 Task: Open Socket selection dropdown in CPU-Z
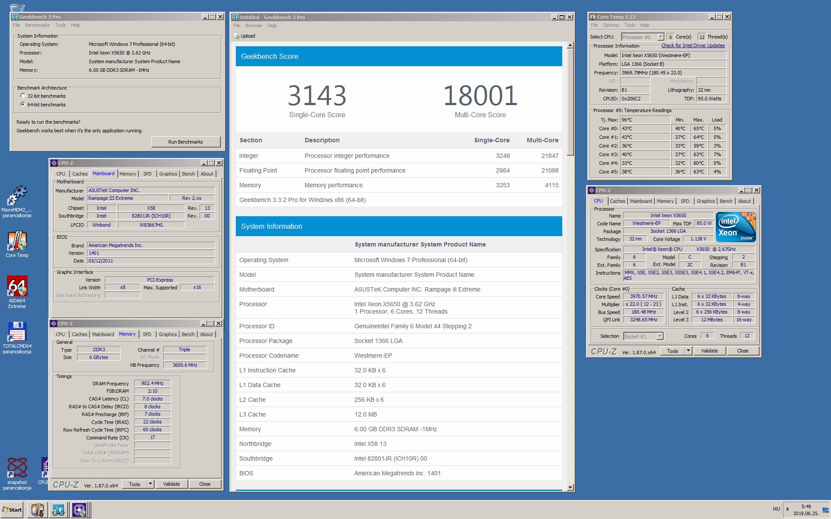[660, 336]
